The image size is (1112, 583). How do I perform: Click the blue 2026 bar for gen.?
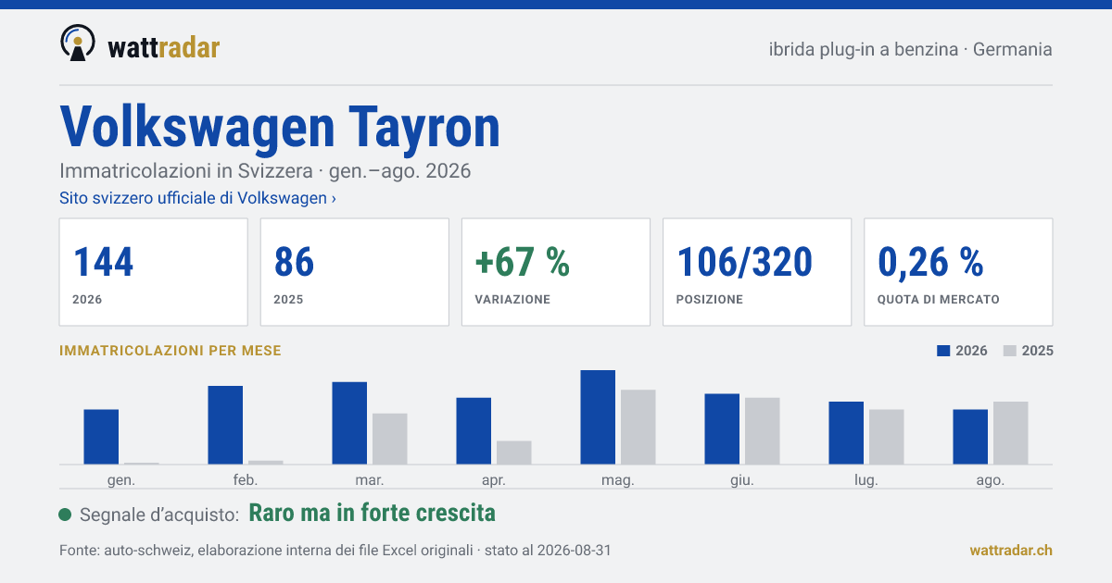pyautogui.click(x=101, y=437)
